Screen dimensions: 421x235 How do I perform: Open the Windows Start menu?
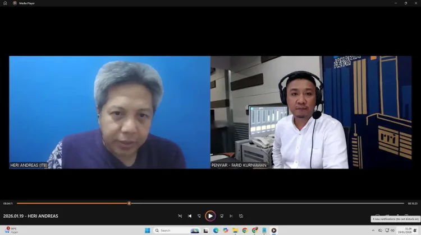tap(148, 230)
